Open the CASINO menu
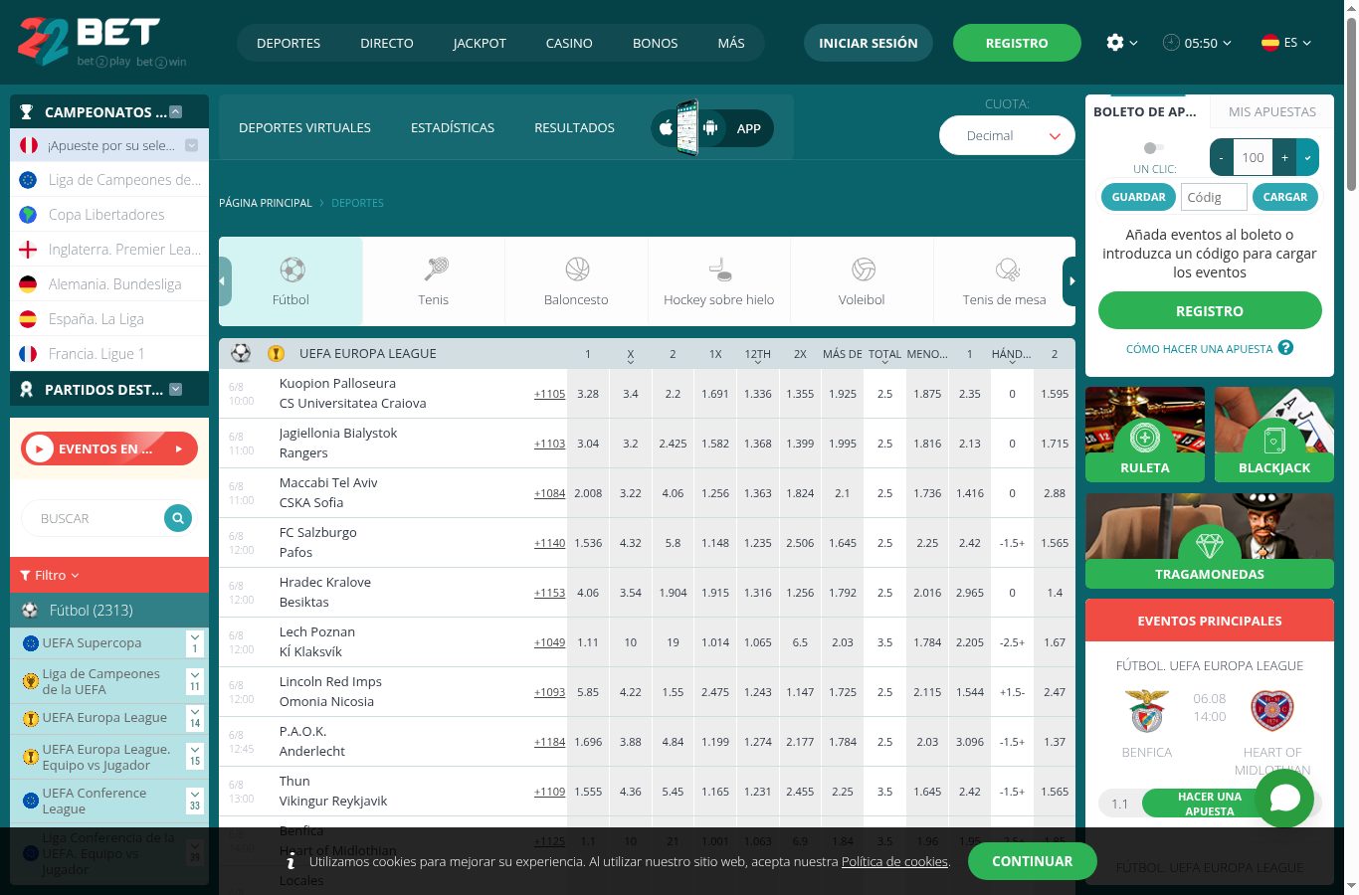Screen dimensions: 1359x895 click(x=569, y=43)
